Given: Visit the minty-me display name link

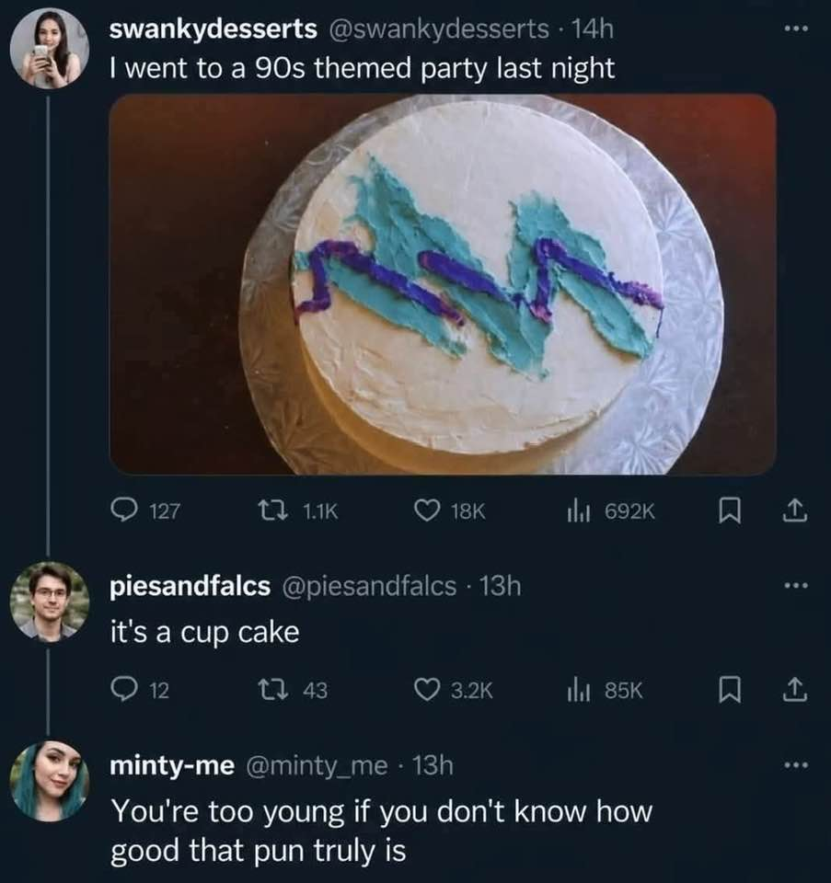Looking at the screenshot, I should pyautogui.click(x=172, y=766).
